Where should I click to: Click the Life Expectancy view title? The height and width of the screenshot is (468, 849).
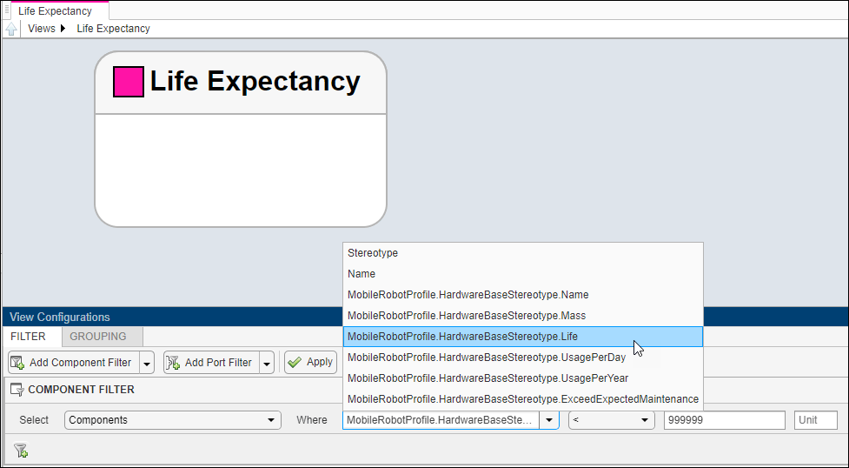point(255,82)
